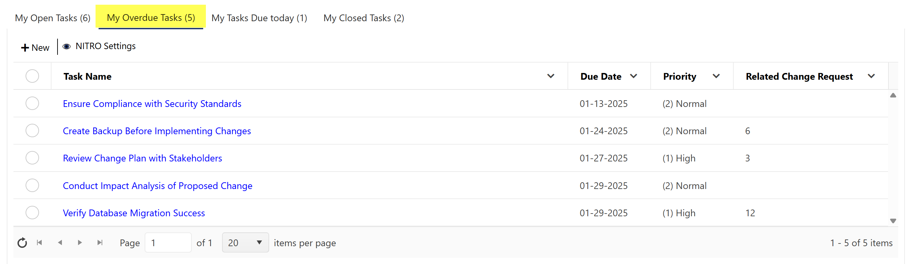
Task: Open Due Date column menu chevron
Action: [634, 76]
